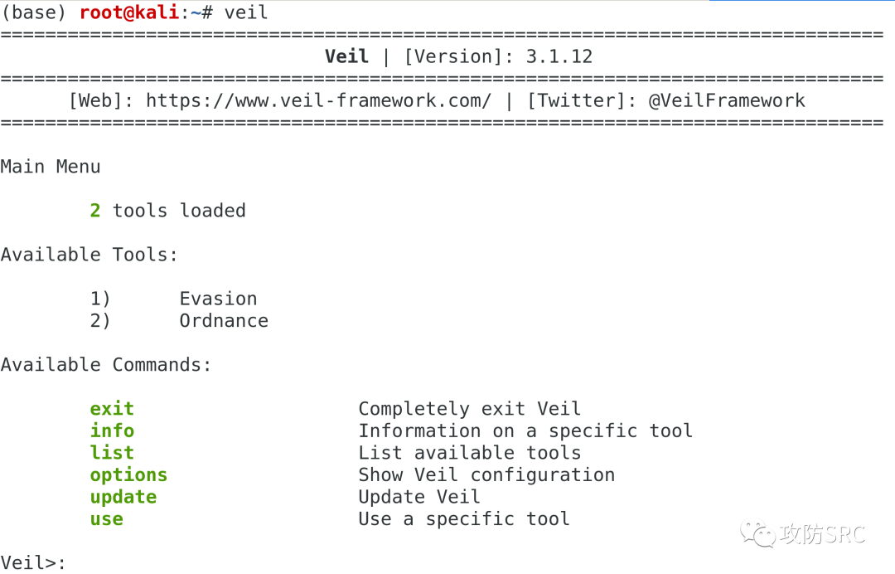
Task: Click the green list command
Action: (x=112, y=453)
